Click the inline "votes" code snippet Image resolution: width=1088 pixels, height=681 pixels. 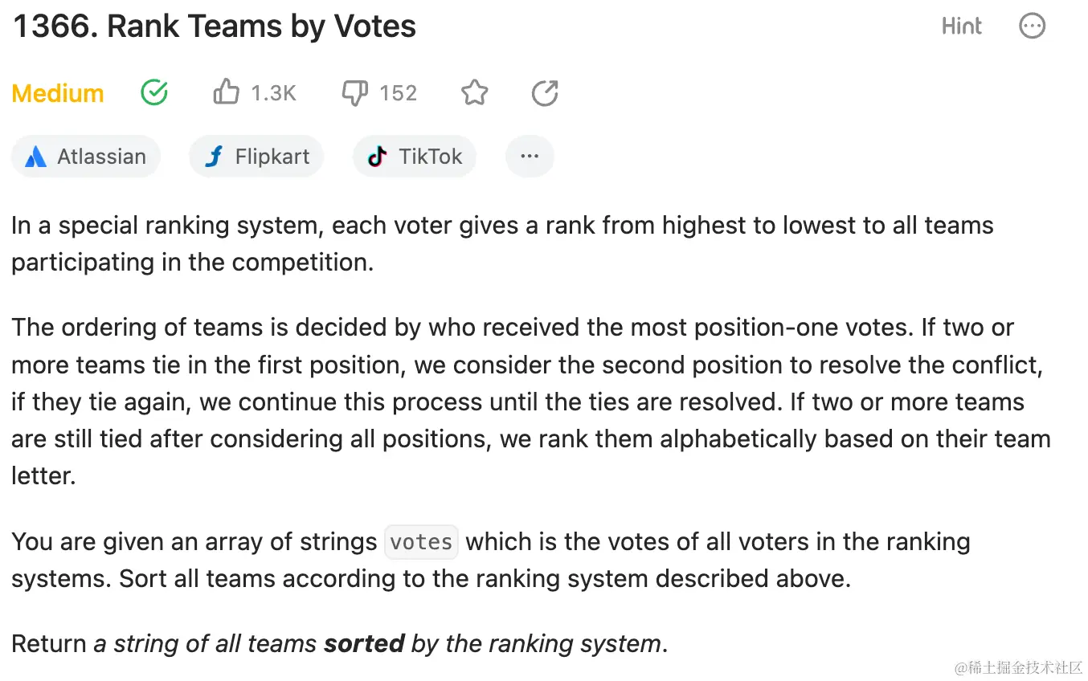421,542
